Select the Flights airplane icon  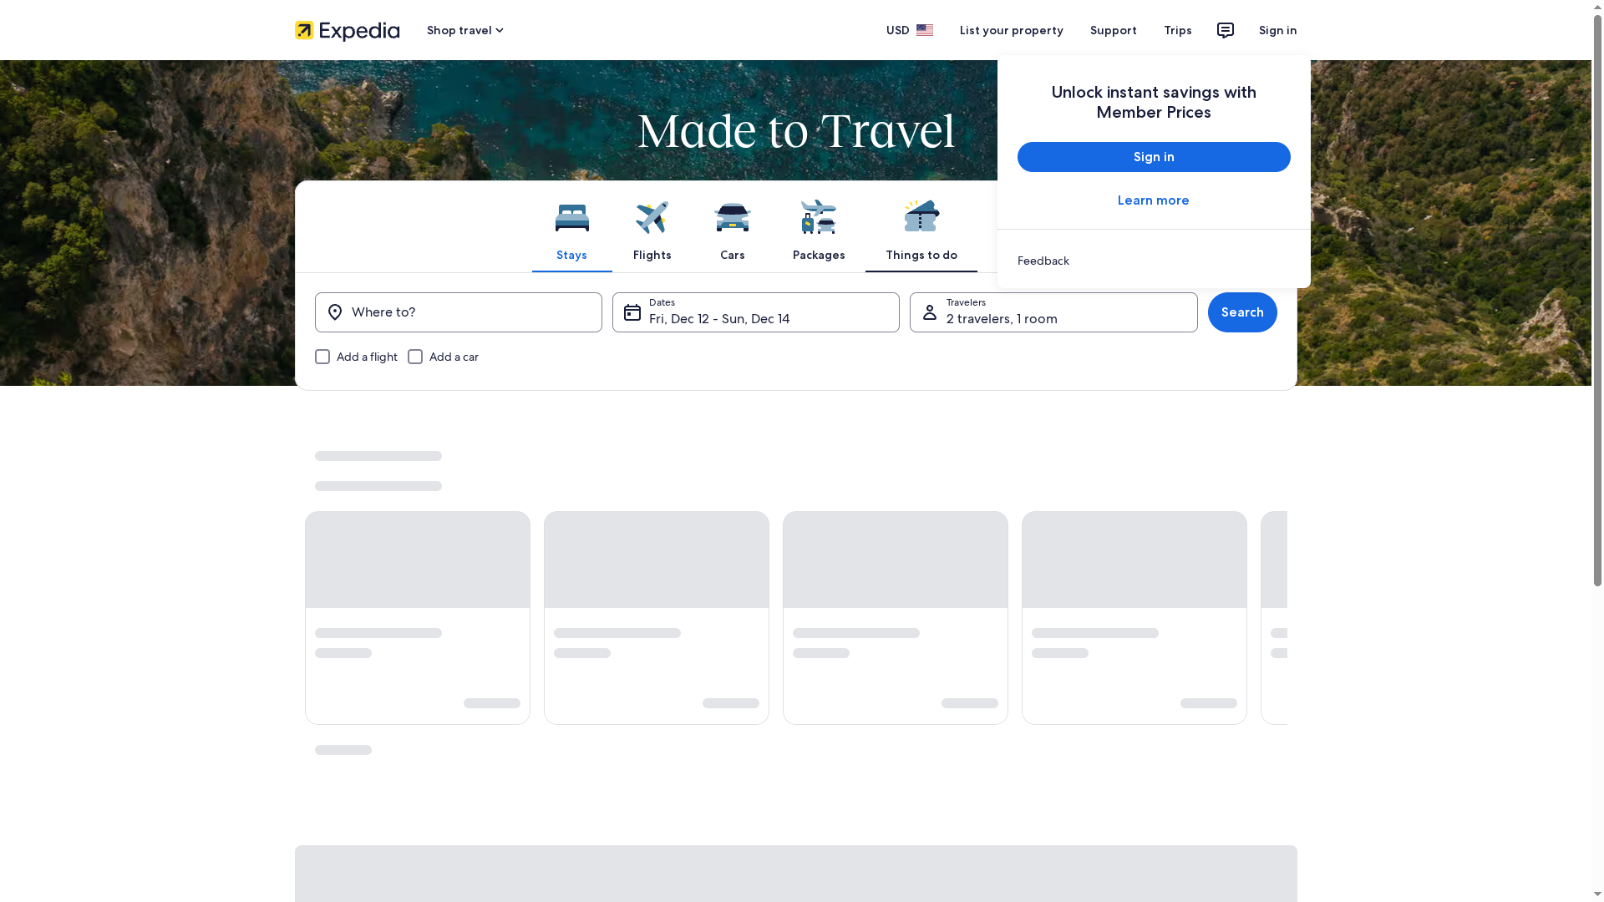(652, 215)
